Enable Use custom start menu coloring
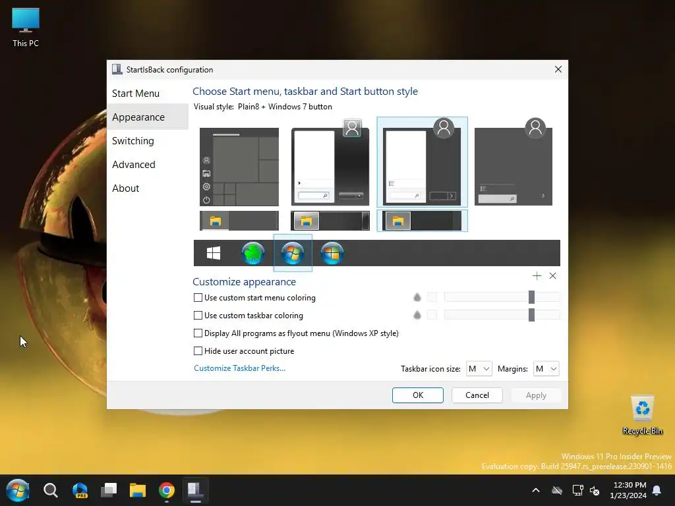The height and width of the screenshot is (506, 675). coord(198,298)
